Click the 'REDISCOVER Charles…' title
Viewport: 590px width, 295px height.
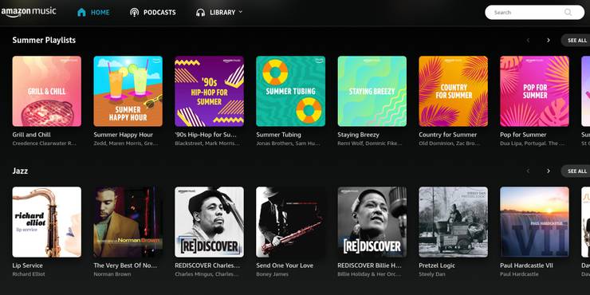tap(207, 265)
